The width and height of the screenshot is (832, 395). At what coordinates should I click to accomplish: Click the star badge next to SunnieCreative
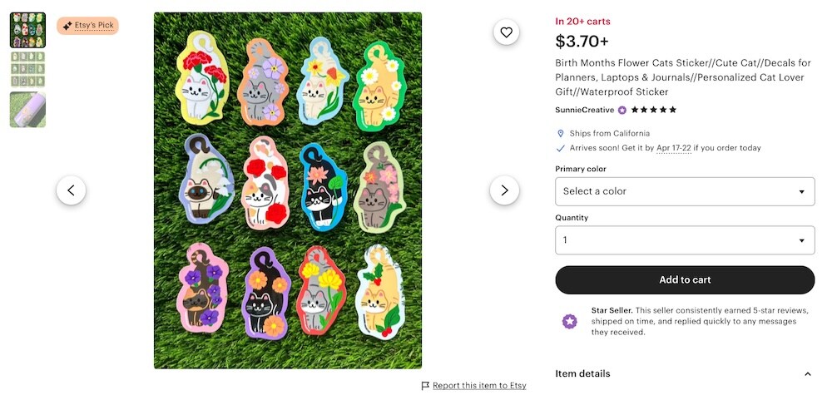tap(622, 110)
